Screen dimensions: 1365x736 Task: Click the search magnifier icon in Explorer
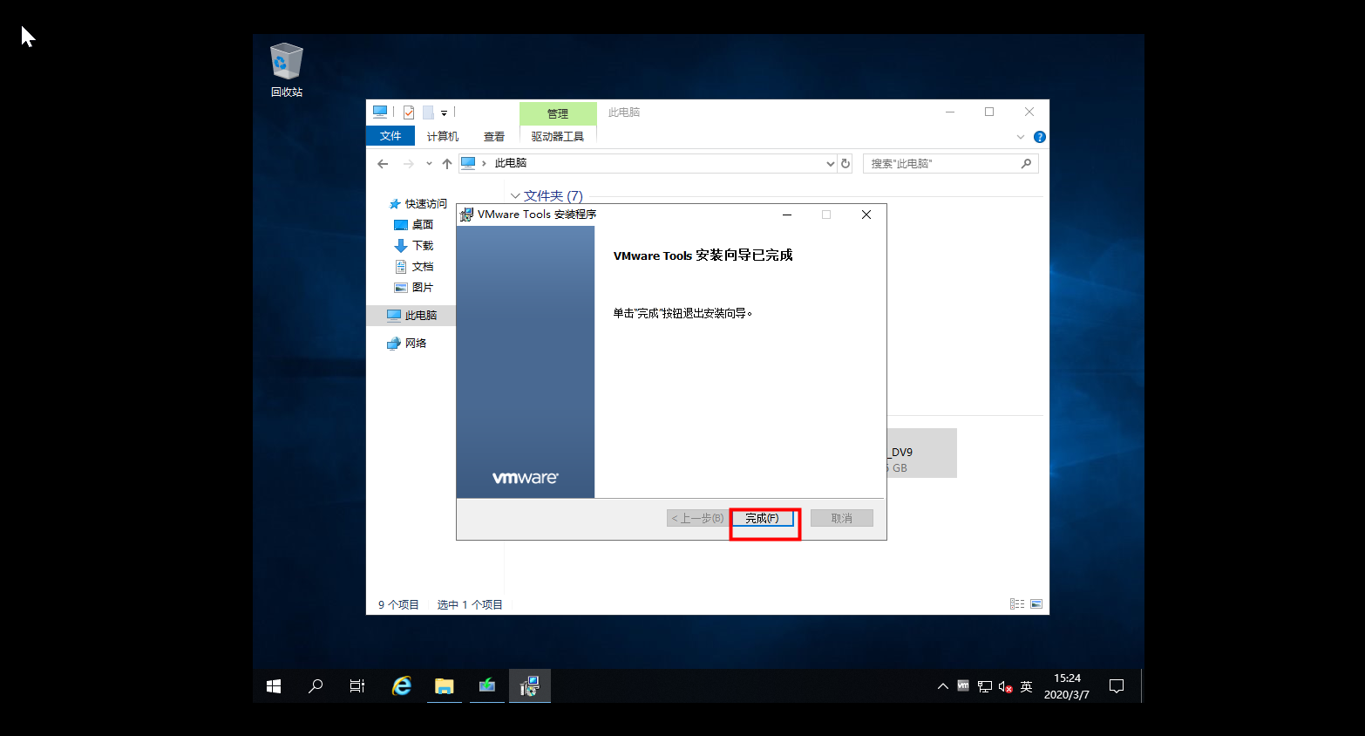point(1026,163)
